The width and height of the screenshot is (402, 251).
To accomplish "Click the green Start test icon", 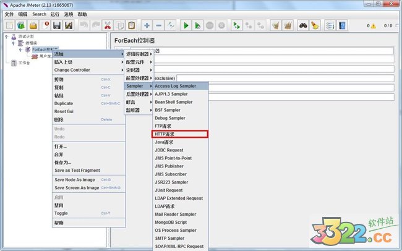I will 186,25.
